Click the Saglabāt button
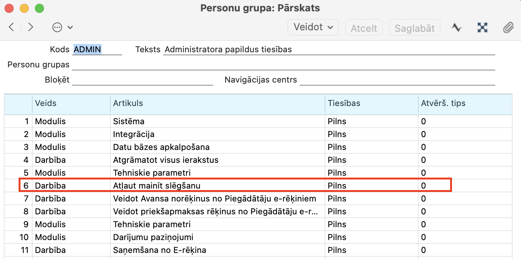This screenshot has height=259, width=521. 414,28
